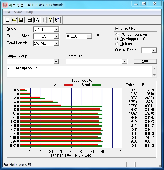The width and height of the screenshot is (164, 170).
Task: Open the Queue Depth dropdown
Action: (x=154, y=50)
